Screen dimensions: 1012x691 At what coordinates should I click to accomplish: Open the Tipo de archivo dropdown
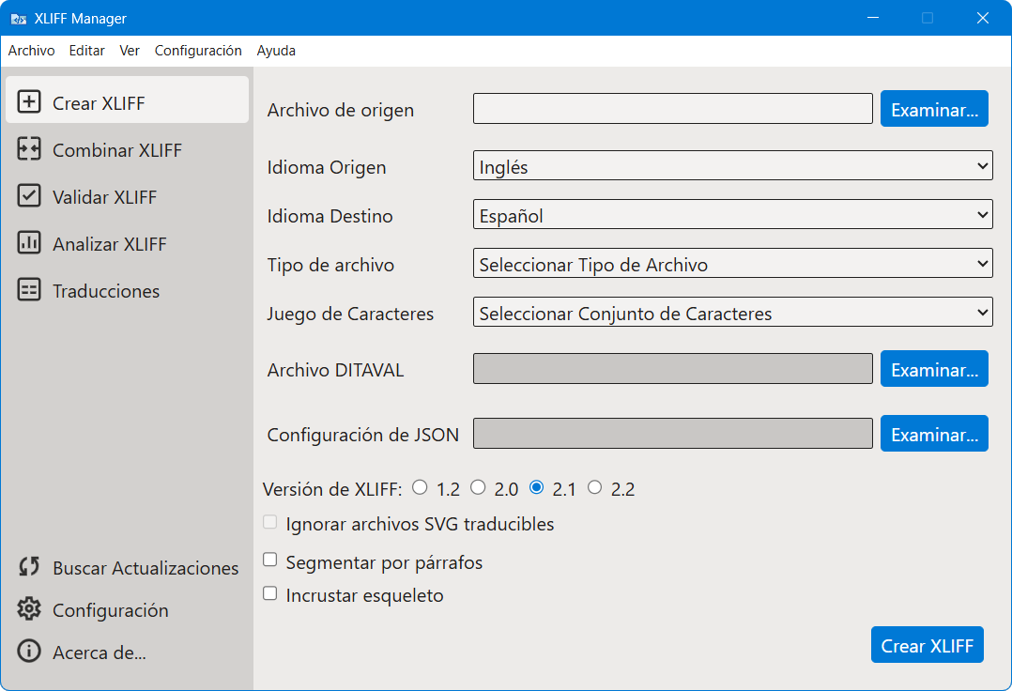pyautogui.click(x=732, y=264)
